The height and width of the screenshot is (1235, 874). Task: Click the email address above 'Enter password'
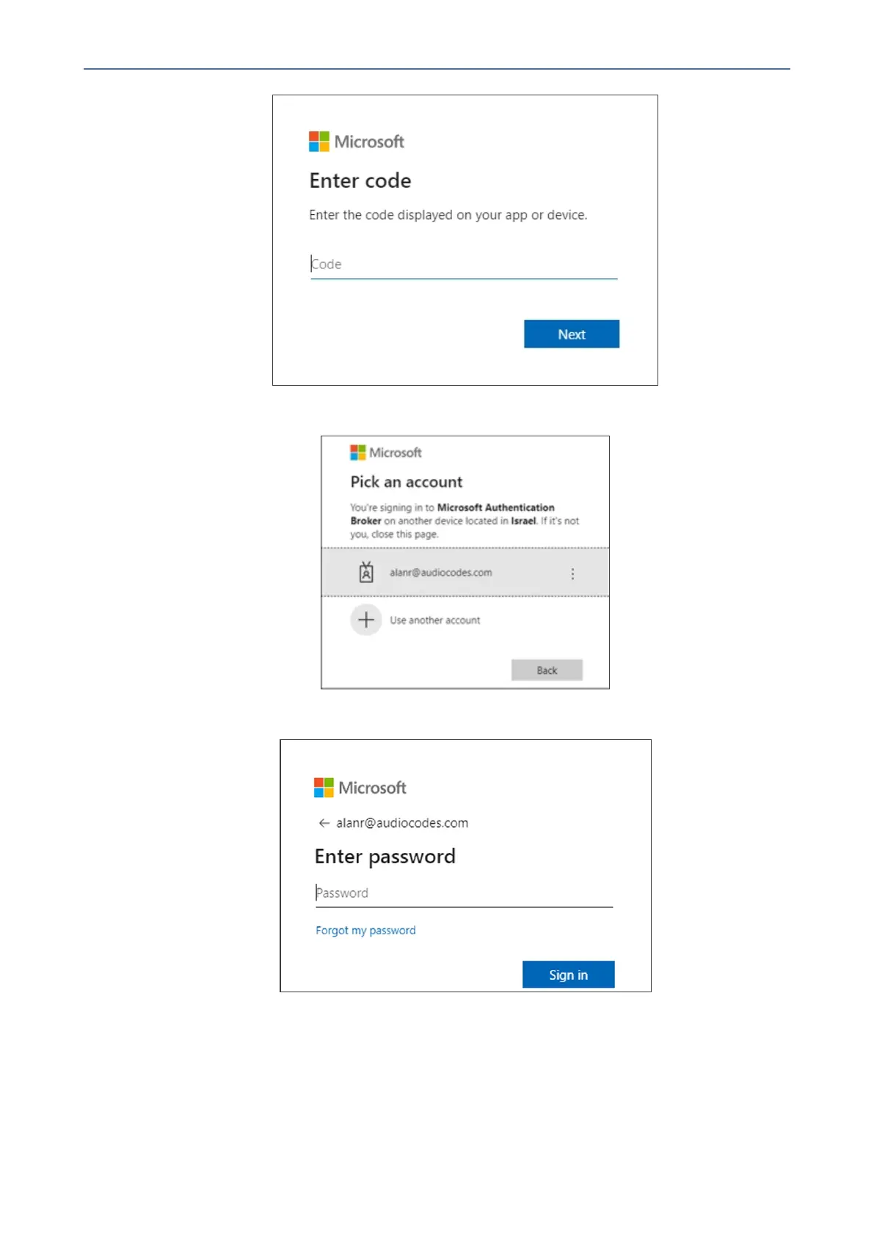tap(402, 823)
